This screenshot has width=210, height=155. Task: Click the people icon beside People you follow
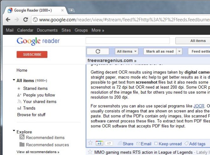tap(19, 95)
